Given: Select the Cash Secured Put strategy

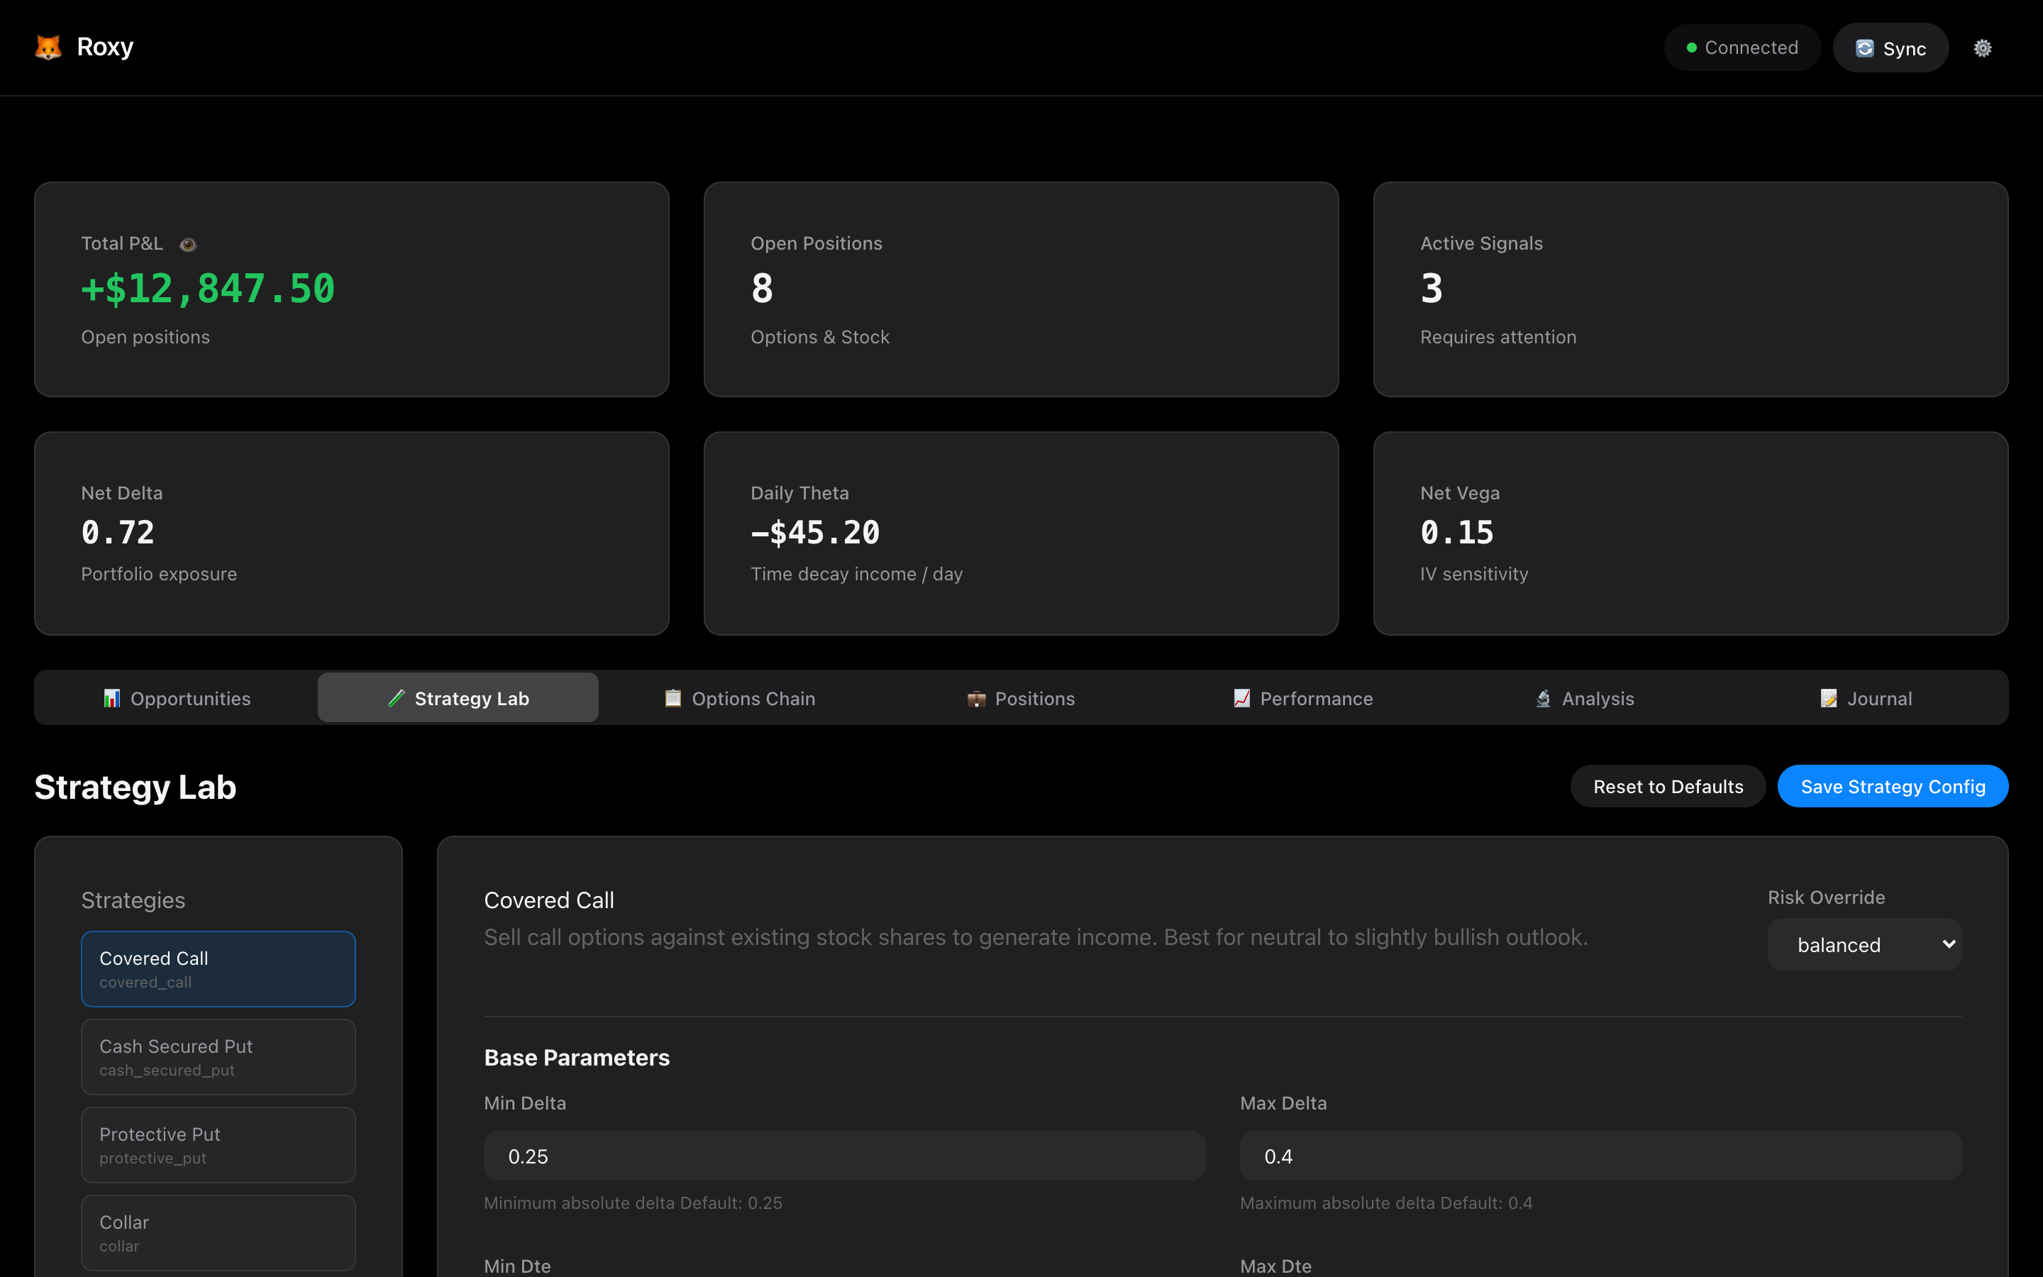Looking at the screenshot, I should [x=218, y=1056].
